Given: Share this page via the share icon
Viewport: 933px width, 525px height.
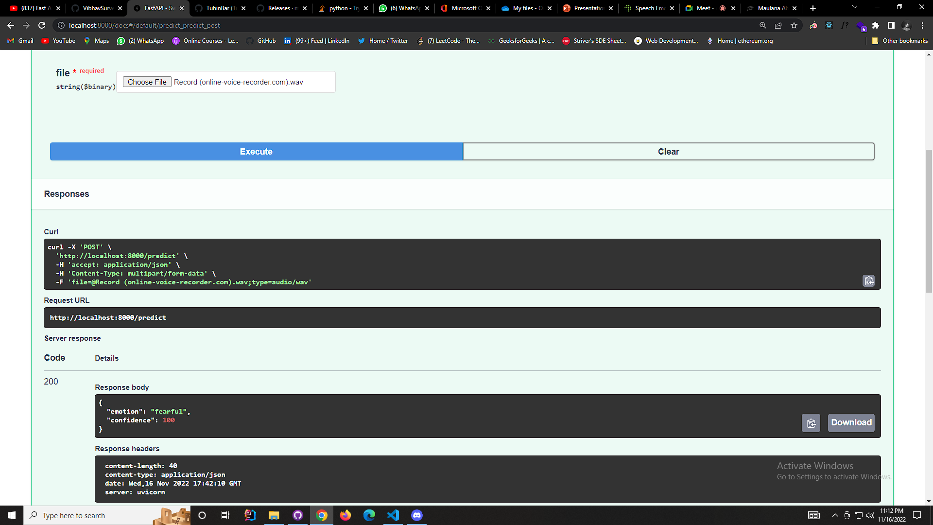Looking at the screenshot, I should pos(779,25).
